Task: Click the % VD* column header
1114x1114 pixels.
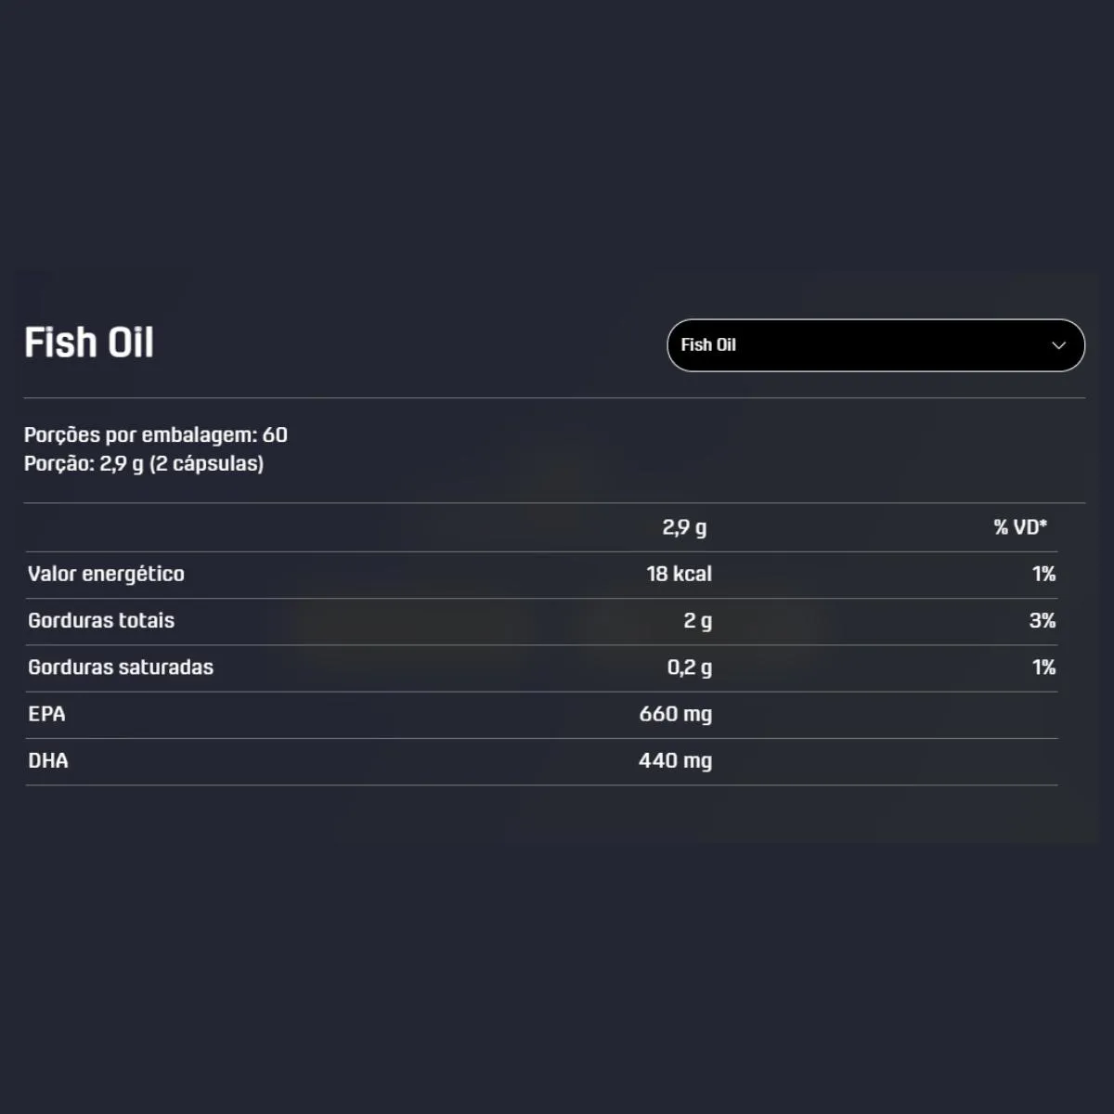Action: tap(1020, 527)
